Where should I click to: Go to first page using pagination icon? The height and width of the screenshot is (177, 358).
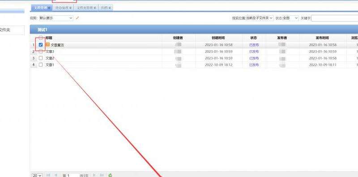point(48,175)
